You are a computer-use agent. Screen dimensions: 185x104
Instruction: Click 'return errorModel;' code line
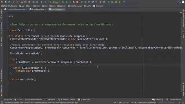pyautogui.click(x=23, y=79)
